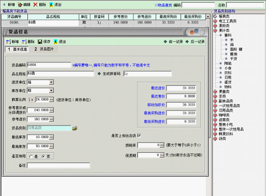Viewport: 266px width, 196px height.
Task: Click the 编码 search field at top
Action: click(198, 5)
